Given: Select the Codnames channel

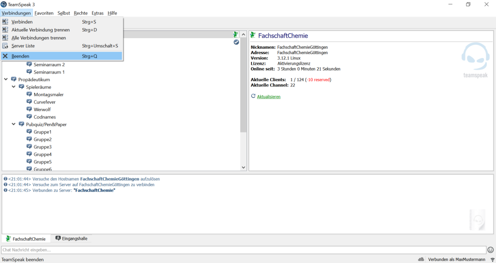Looking at the screenshot, I should tap(45, 117).
